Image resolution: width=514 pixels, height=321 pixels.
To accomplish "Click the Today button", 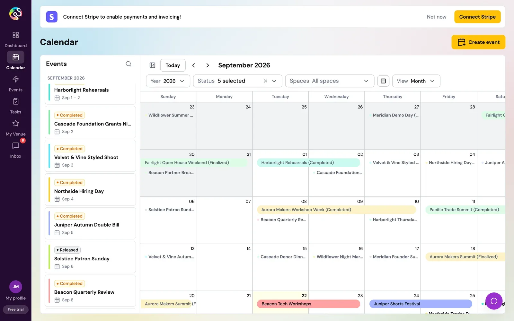I will click(173, 65).
